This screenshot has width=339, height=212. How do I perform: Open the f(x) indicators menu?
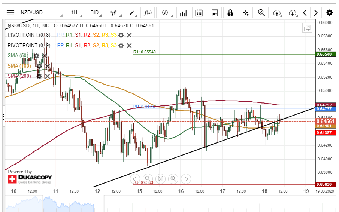pos(148,13)
